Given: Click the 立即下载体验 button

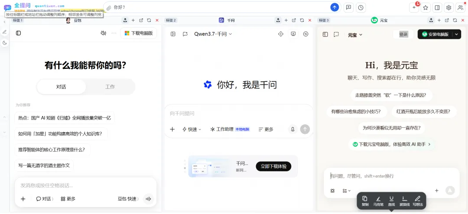Looking at the screenshot, I should point(273,166).
